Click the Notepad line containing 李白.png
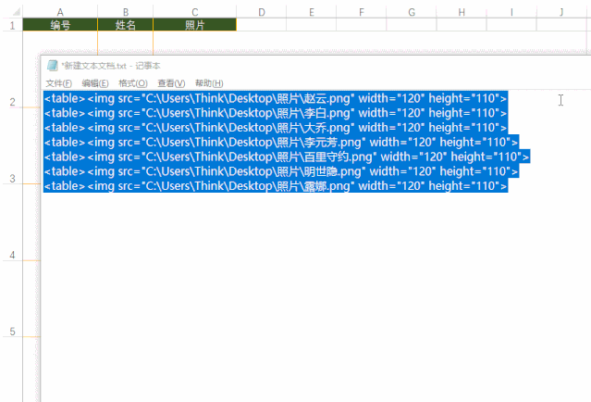Screen dimensions: 591x402 click(276, 113)
